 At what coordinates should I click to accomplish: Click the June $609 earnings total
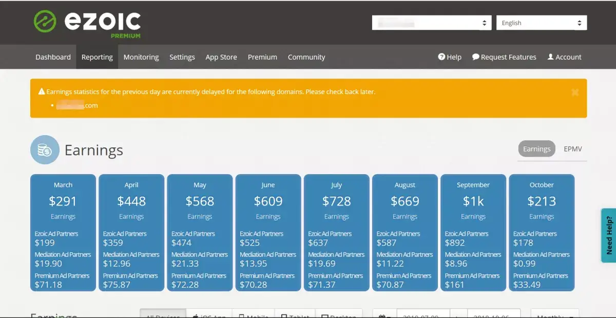[268, 201]
